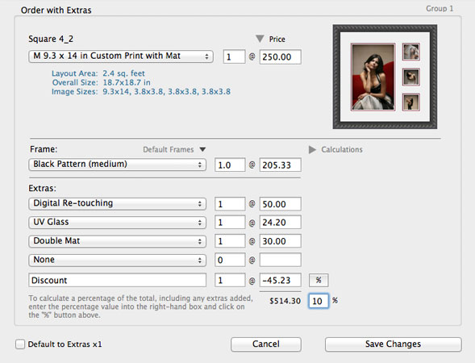
Task: Click the percentage value box showing 10
Action: pos(319,301)
